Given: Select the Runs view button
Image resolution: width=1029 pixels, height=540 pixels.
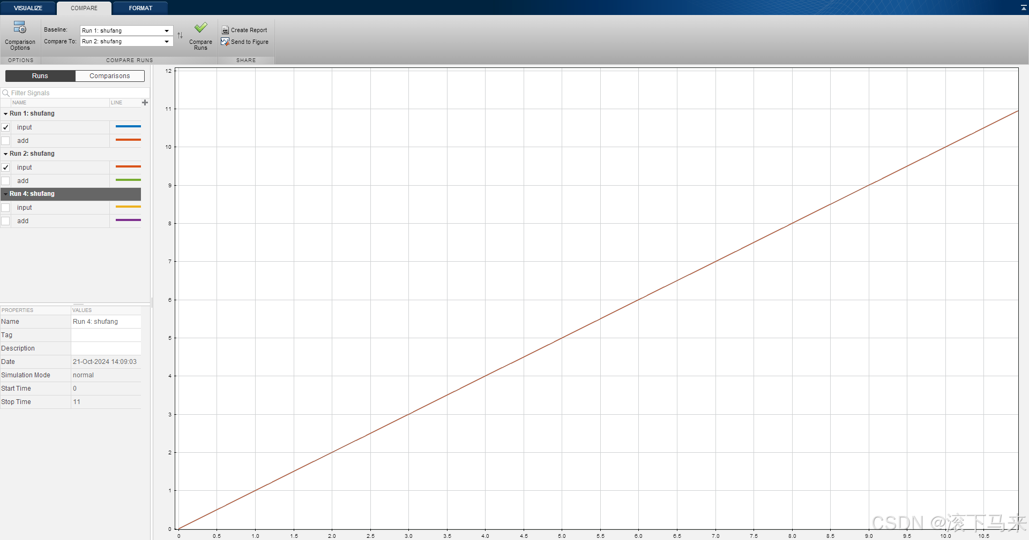Looking at the screenshot, I should pos(39,75).
